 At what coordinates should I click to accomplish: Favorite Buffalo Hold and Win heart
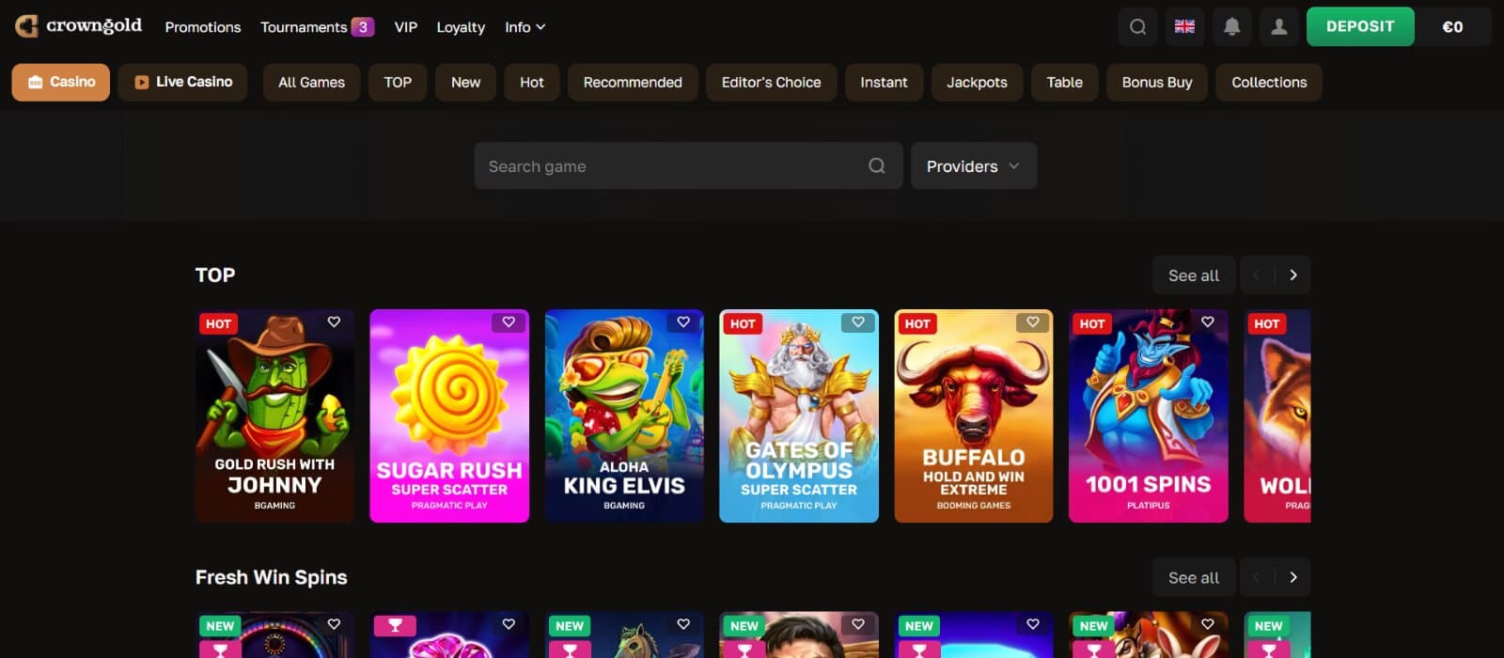tap(1033, 321)
